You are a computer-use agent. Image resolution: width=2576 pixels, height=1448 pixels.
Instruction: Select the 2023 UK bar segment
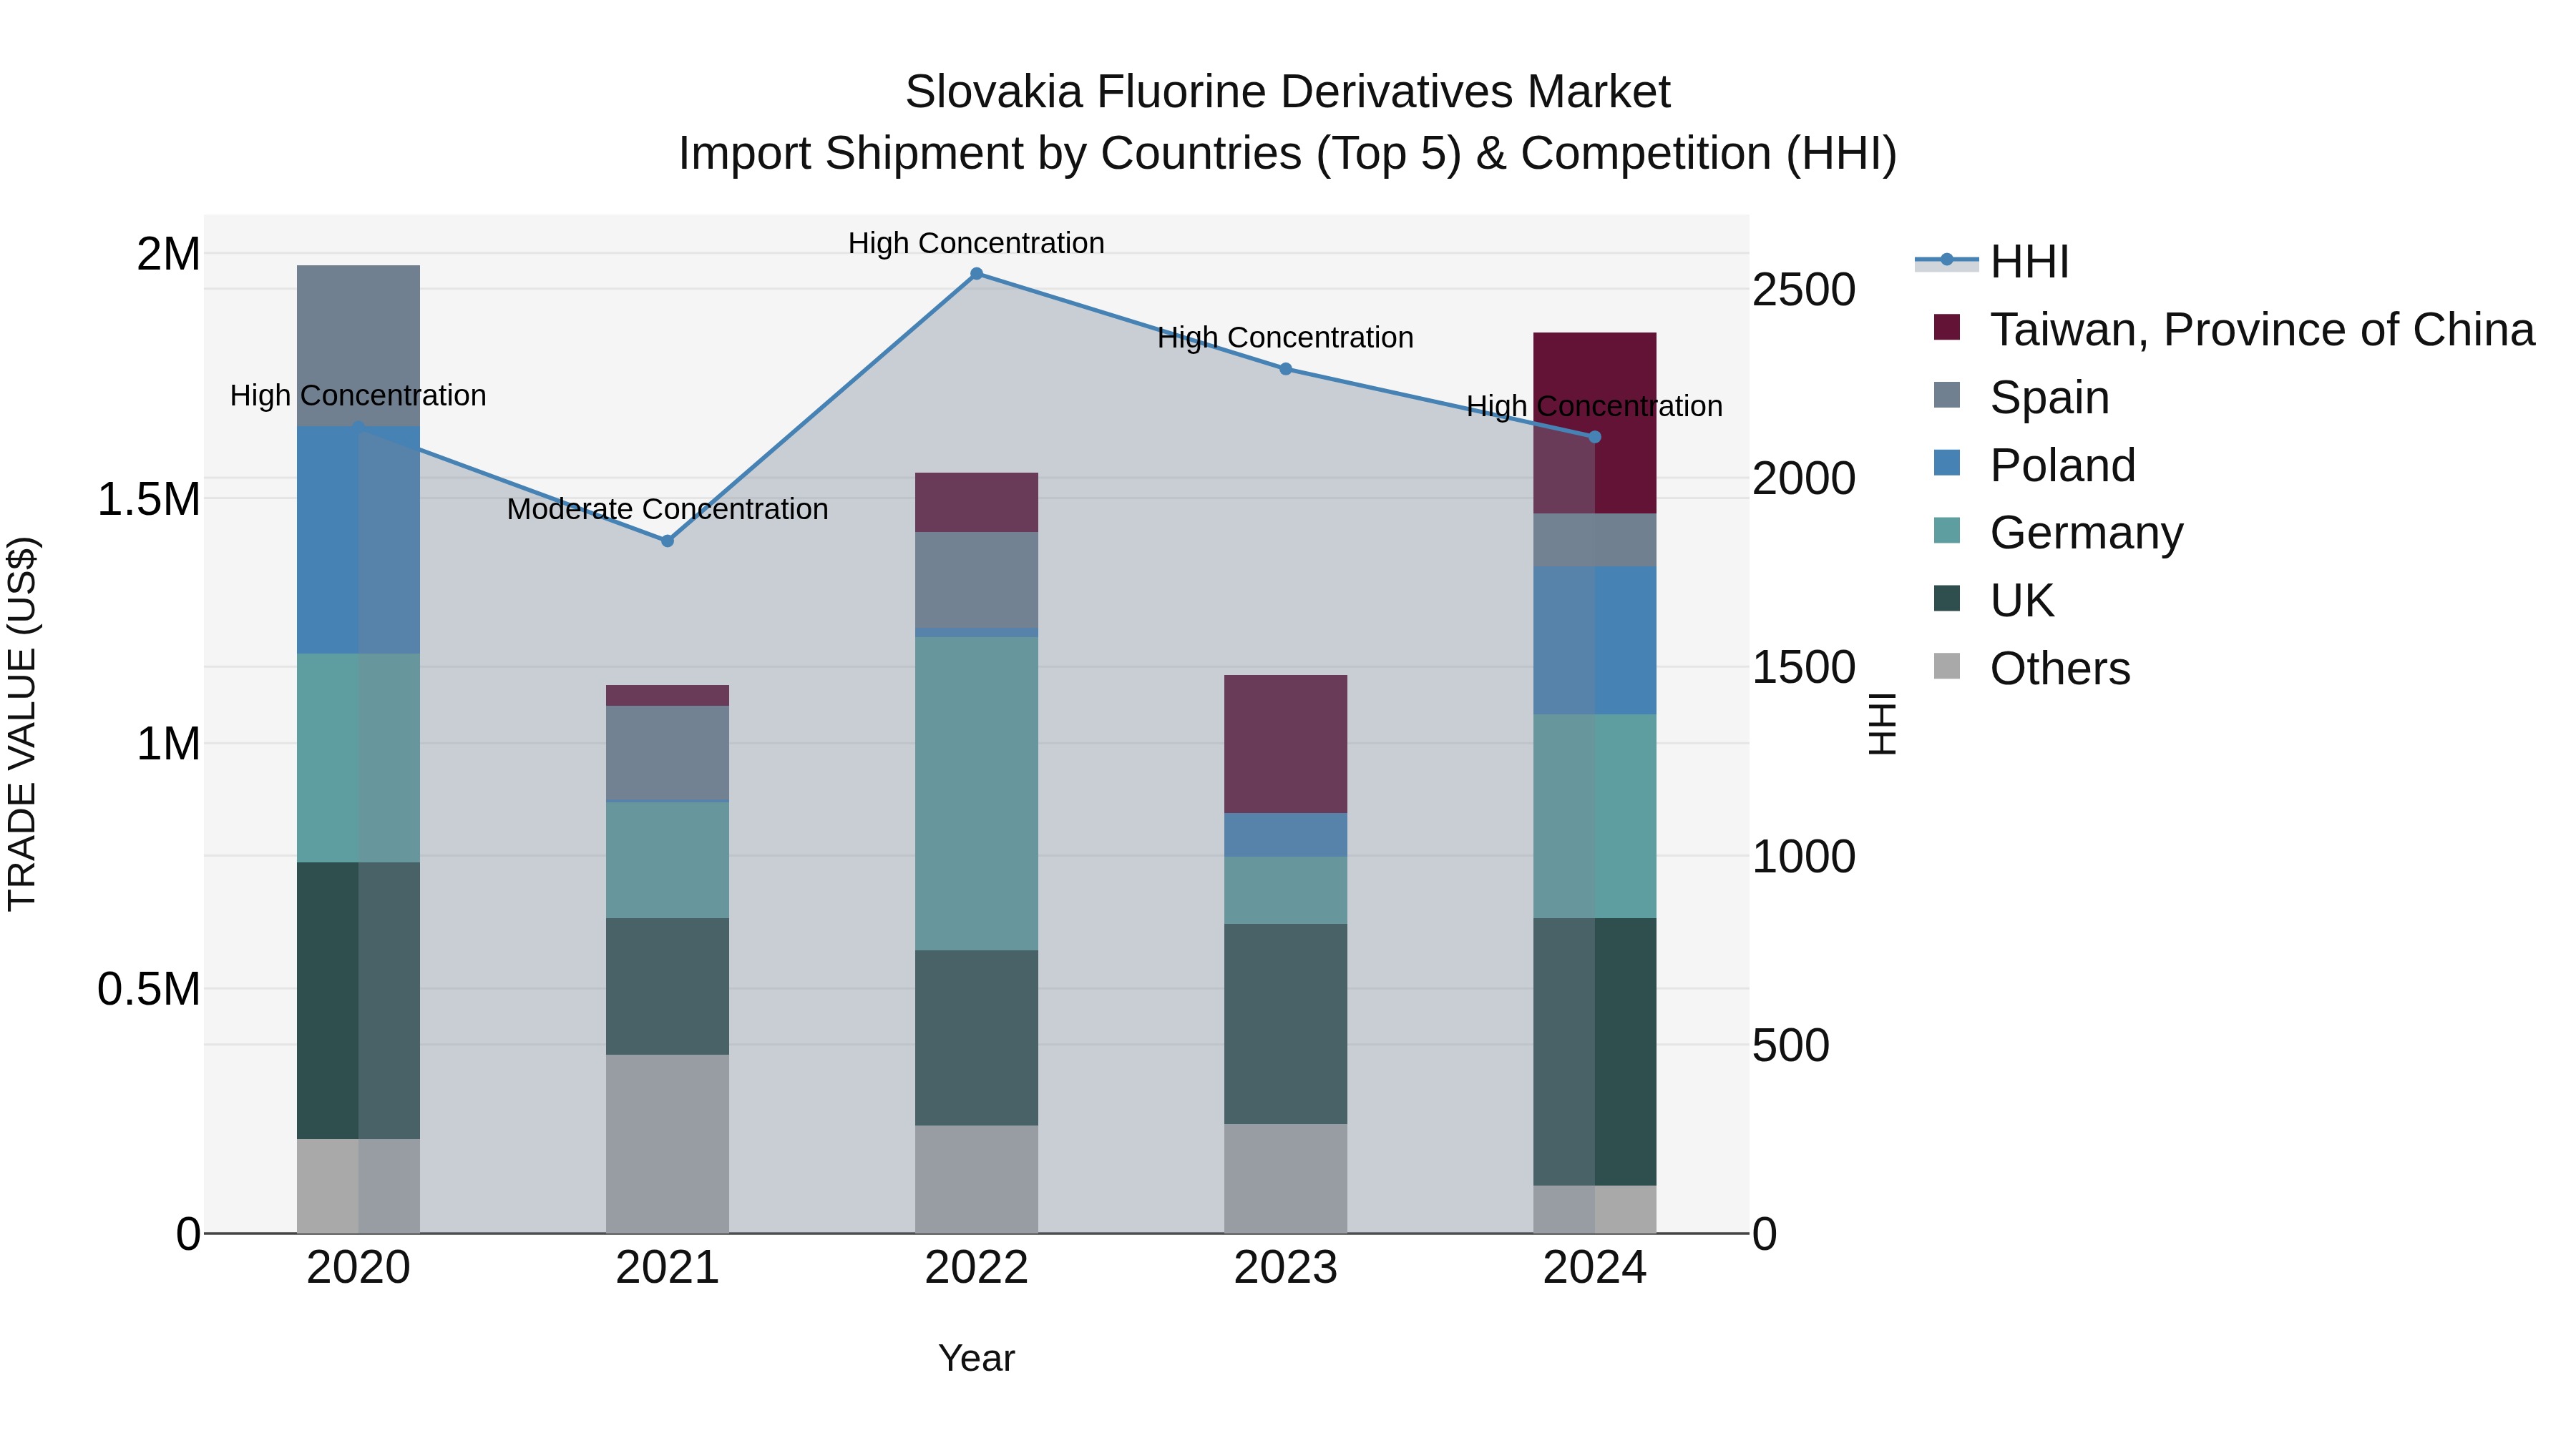click(x=1286, y=1024)
